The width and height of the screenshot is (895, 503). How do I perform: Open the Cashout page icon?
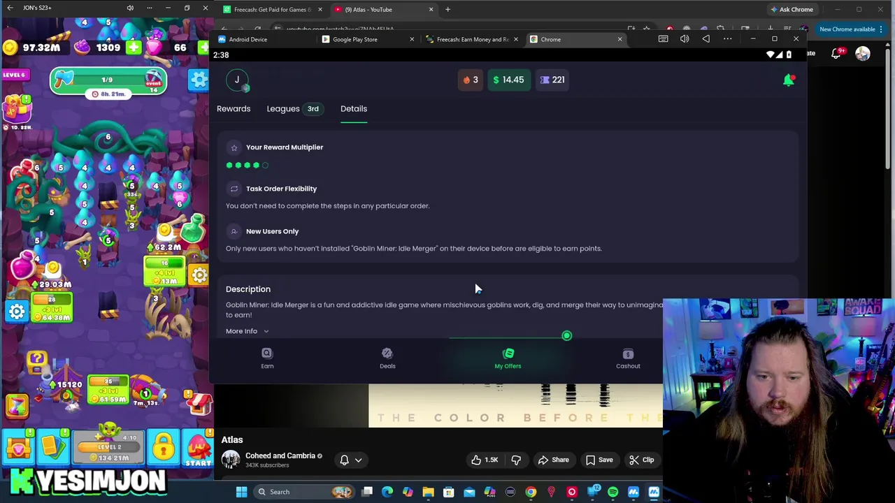click(x=628, y=353)
